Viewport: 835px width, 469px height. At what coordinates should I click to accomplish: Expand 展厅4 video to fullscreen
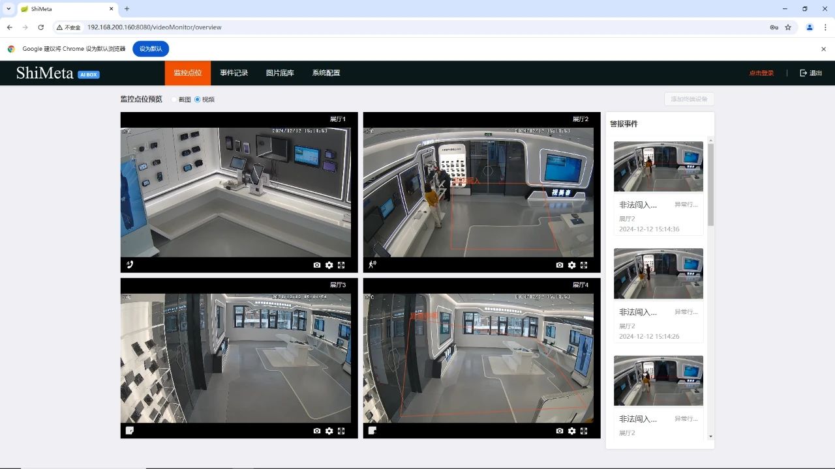(x=584, y=431)
